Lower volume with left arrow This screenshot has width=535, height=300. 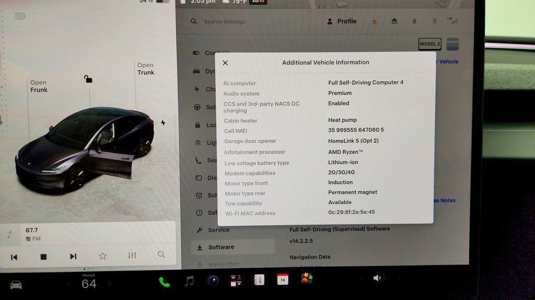360,278
